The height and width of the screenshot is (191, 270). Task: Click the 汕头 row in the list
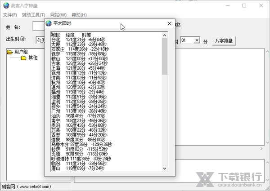(x=78, y=116)
